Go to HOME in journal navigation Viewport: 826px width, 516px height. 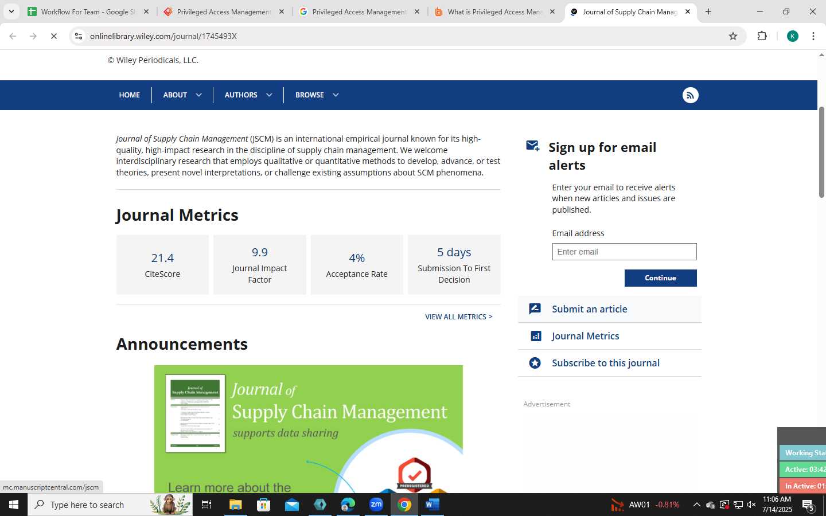click(129, 95)
